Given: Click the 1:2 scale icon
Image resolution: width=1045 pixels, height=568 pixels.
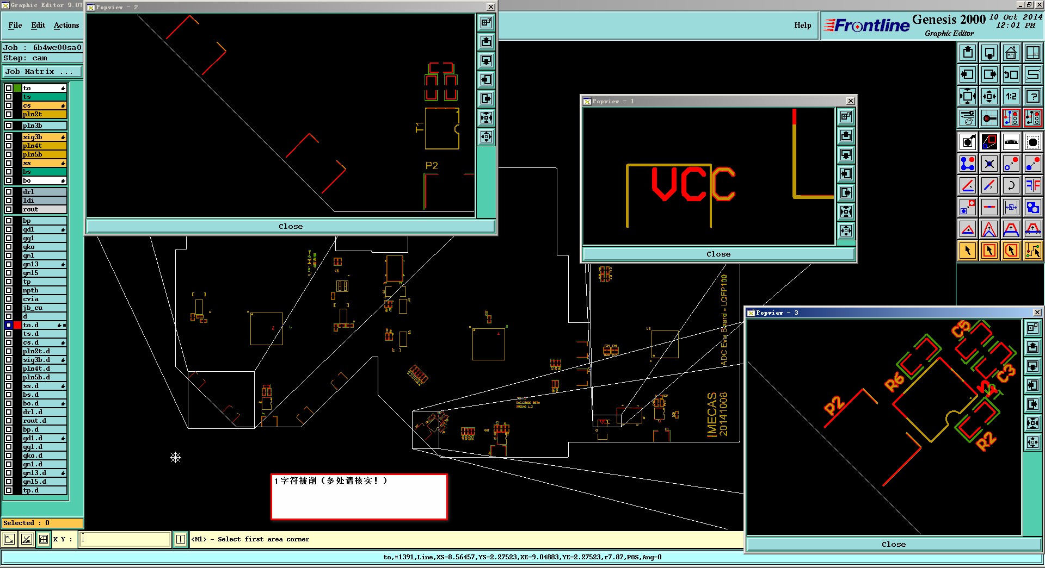Looking at the screenshot, I should coord(1011,96).
